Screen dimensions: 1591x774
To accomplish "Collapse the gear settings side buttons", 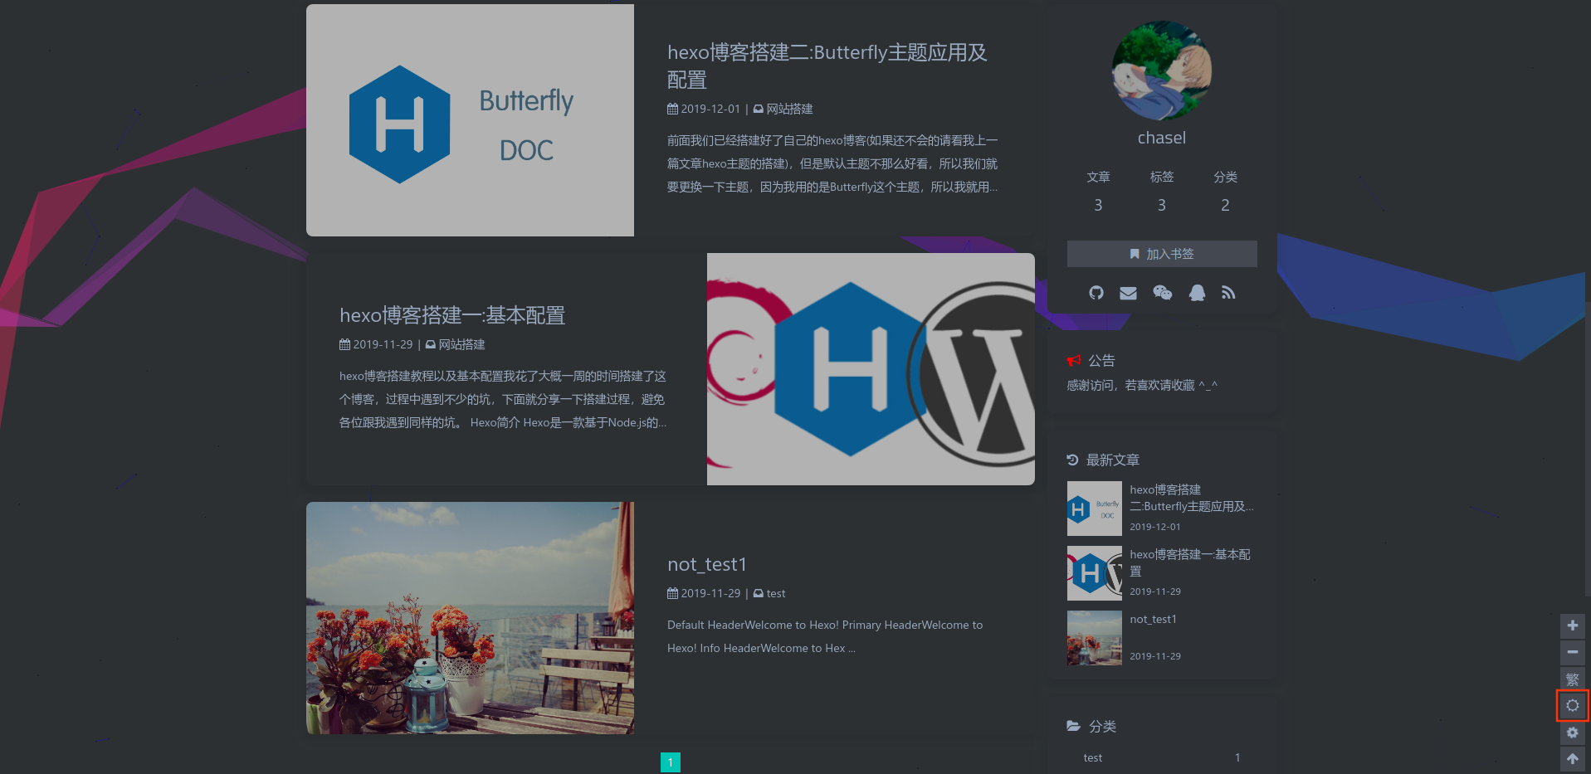I will click(x=1572, y=733).
